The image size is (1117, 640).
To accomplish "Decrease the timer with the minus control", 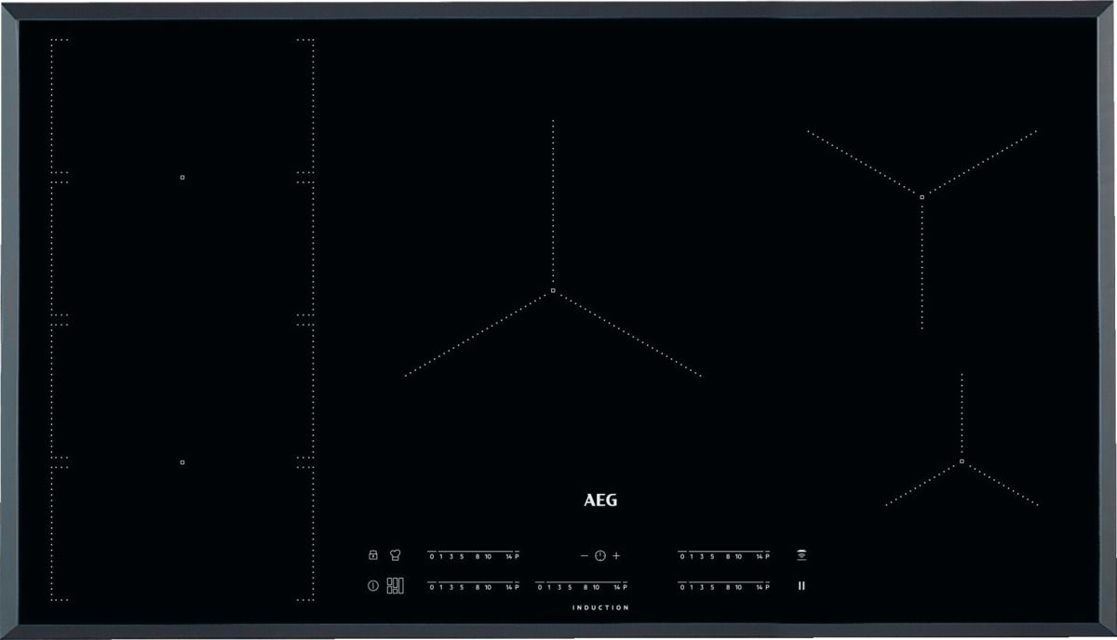I will coord(584,555).
